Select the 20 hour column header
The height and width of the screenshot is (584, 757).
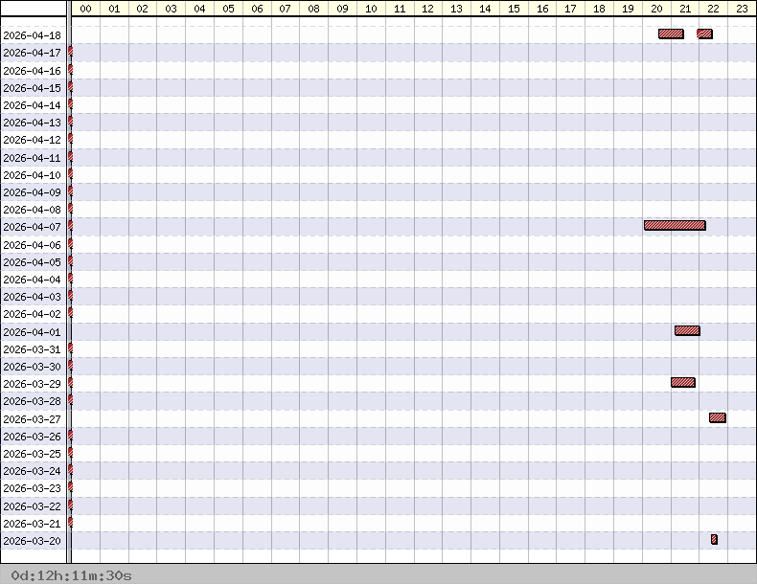click(x=656, y=9)
